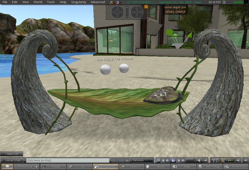The width and height of the screenshot is (249, 170).
Task: Expand the volume controls arrow
Action: [x=206, y=160]
